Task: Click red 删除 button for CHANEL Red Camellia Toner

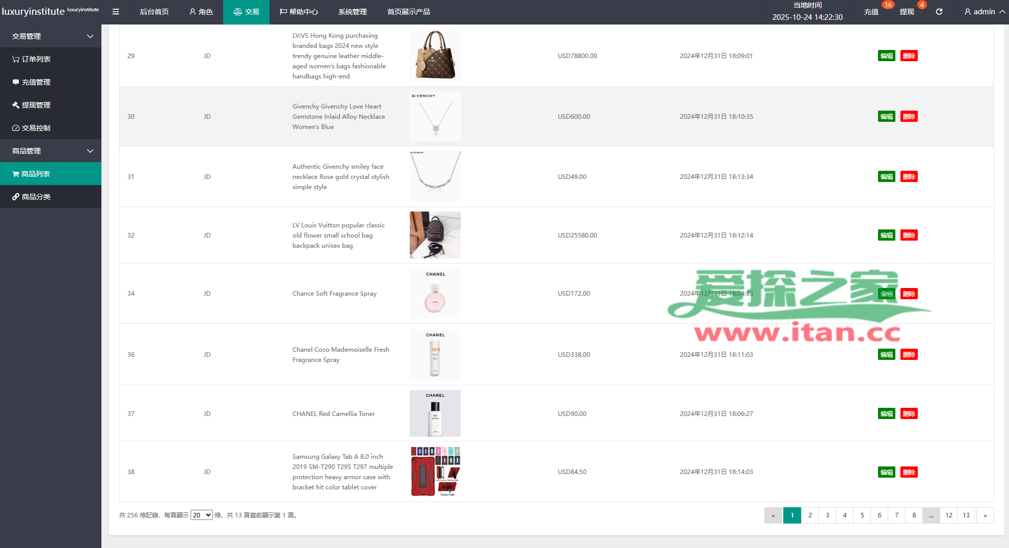Action: [x=909, y=413]
